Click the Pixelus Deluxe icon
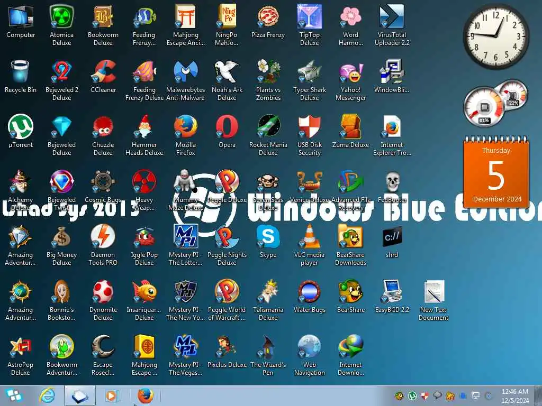This screenshot has width=542, height=406. [227, 346]
